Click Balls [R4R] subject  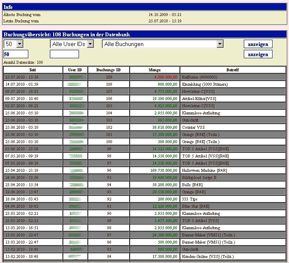click(192, 185)
